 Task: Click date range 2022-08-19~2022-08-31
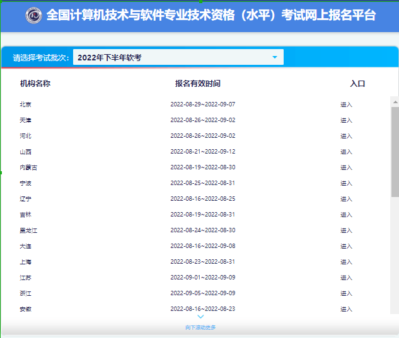point(203,215)
